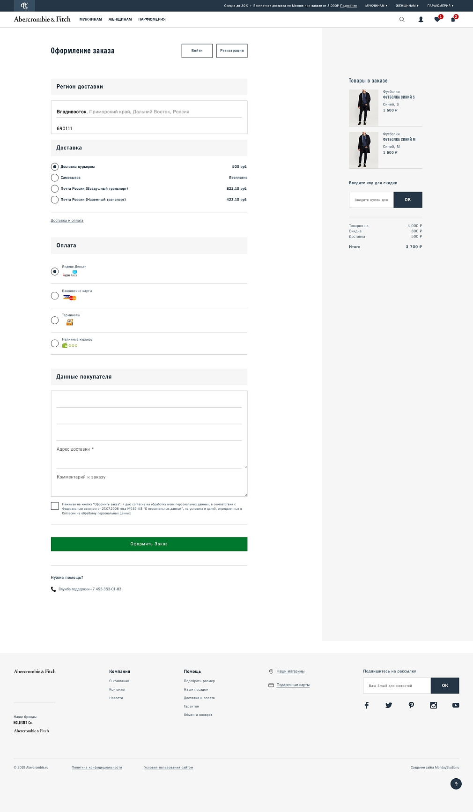Viewport: 473px width, 812px height.
Task: Choose Наличные курьеру payment option
Action: click(55, 343)
